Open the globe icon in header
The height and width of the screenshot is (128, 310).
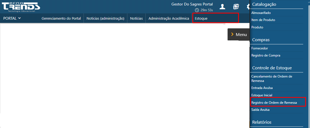pos(236,7)
